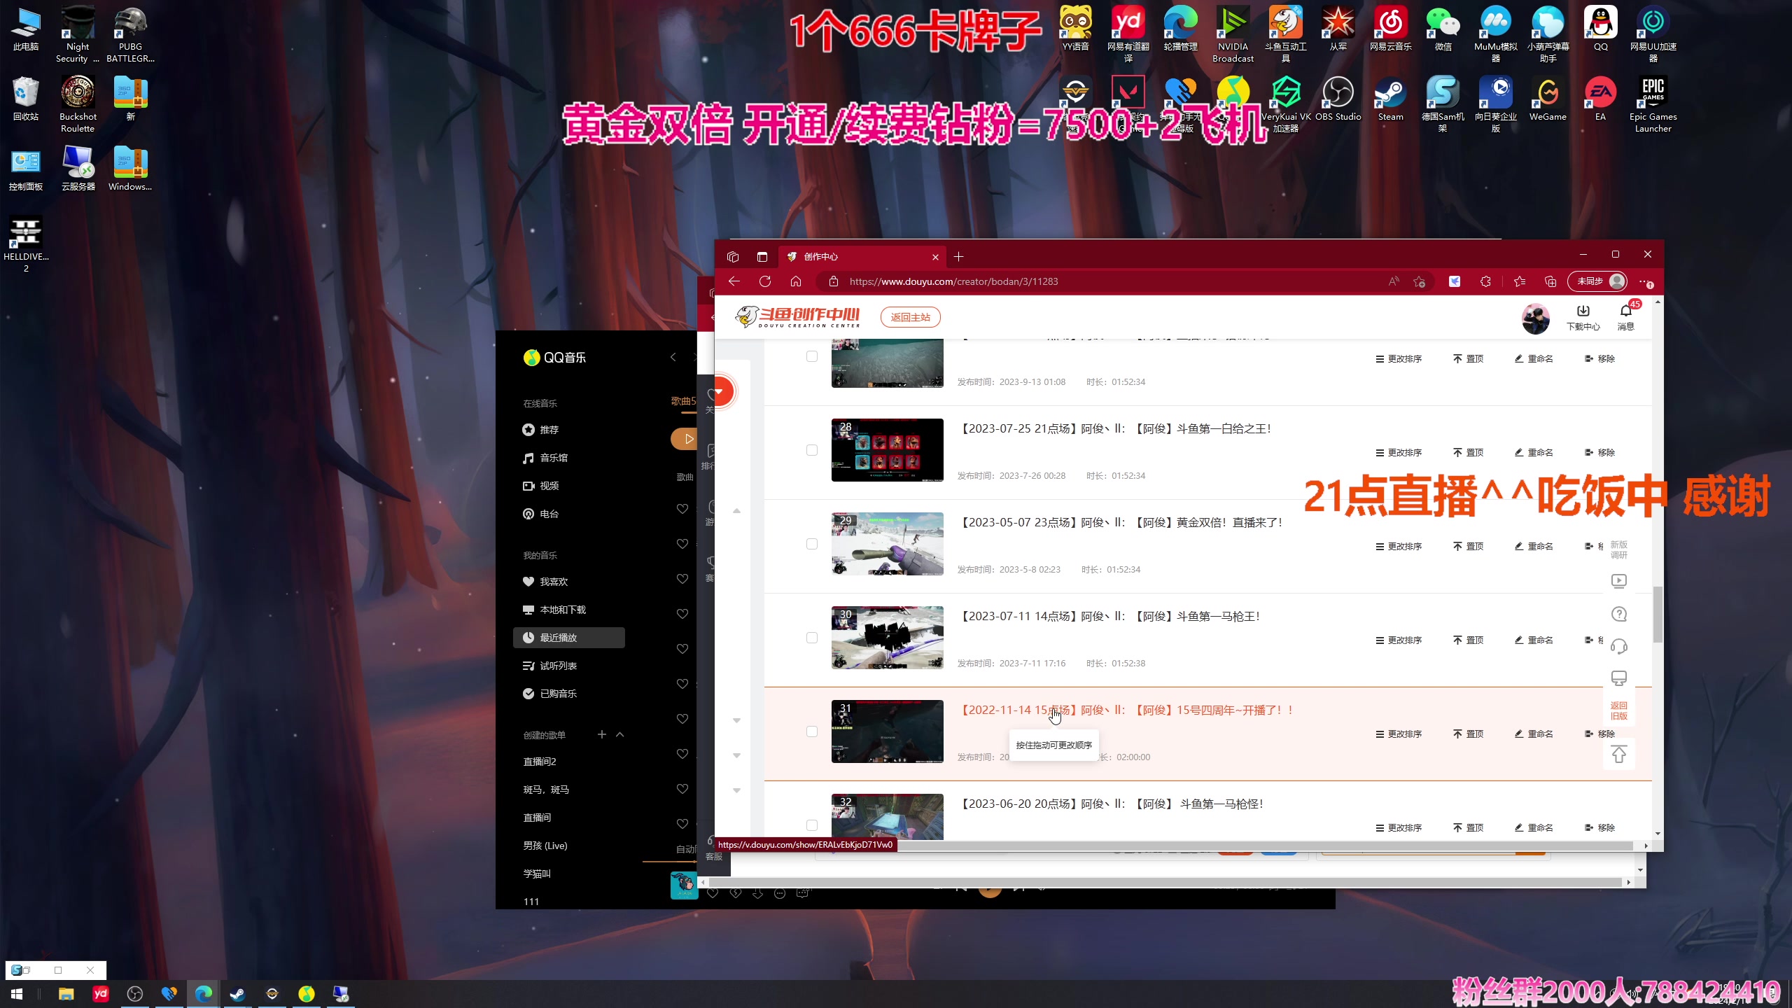1792x1008 pixels.
Task: Click the 返回主站 button
Action: coord(911,317)
